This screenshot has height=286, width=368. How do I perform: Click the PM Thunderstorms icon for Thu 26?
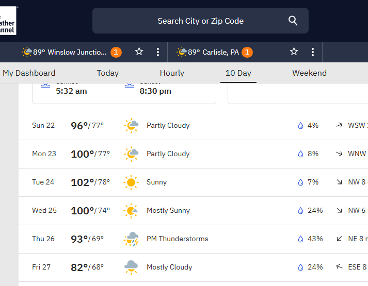(131, 239)
